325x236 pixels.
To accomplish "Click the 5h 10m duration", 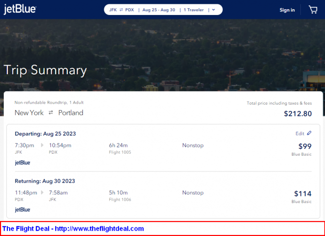I will pyautogui.click(x=118, y=193).
